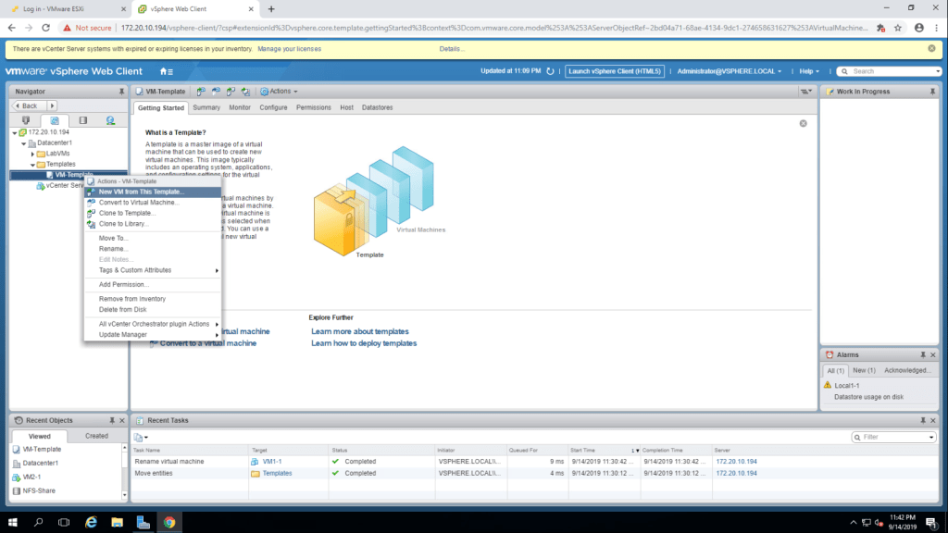948x533 pixels.
Task: Choose New VM from This Template
Action: pyautogui.click(x=142, y=192)
